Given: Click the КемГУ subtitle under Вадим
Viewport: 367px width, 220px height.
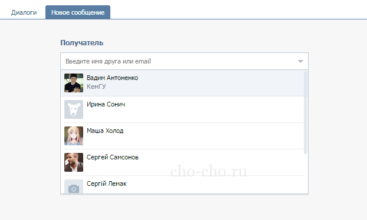Looking at the screenshot, I should coord(96,86).
